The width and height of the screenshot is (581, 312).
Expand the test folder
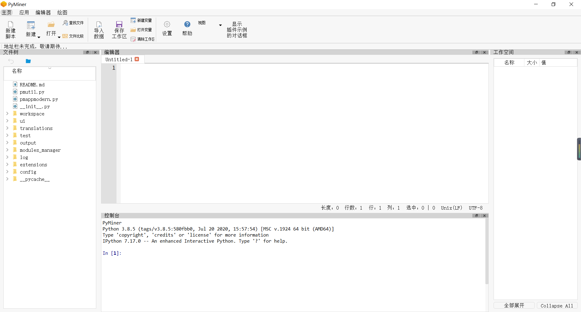[7, 135]
